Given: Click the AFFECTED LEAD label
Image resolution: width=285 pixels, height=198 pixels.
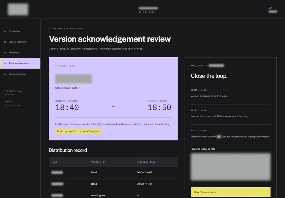Looking at the screenshot, I should point(65,66).
